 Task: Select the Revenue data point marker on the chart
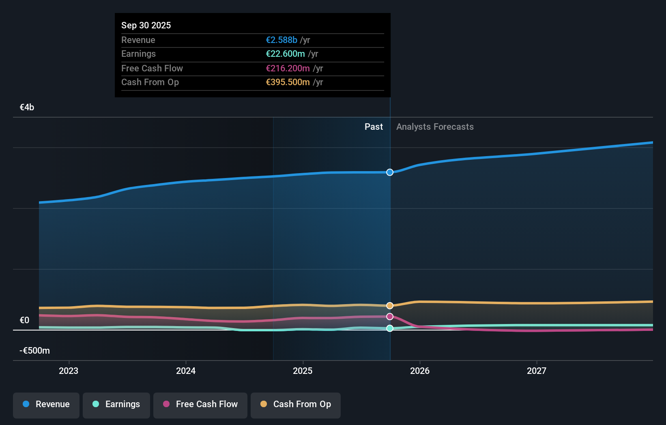390,172
